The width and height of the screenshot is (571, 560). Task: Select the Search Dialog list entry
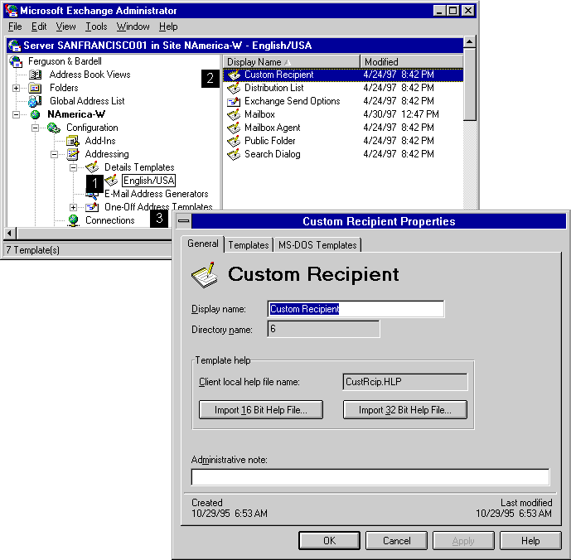[x=272, y=154]
